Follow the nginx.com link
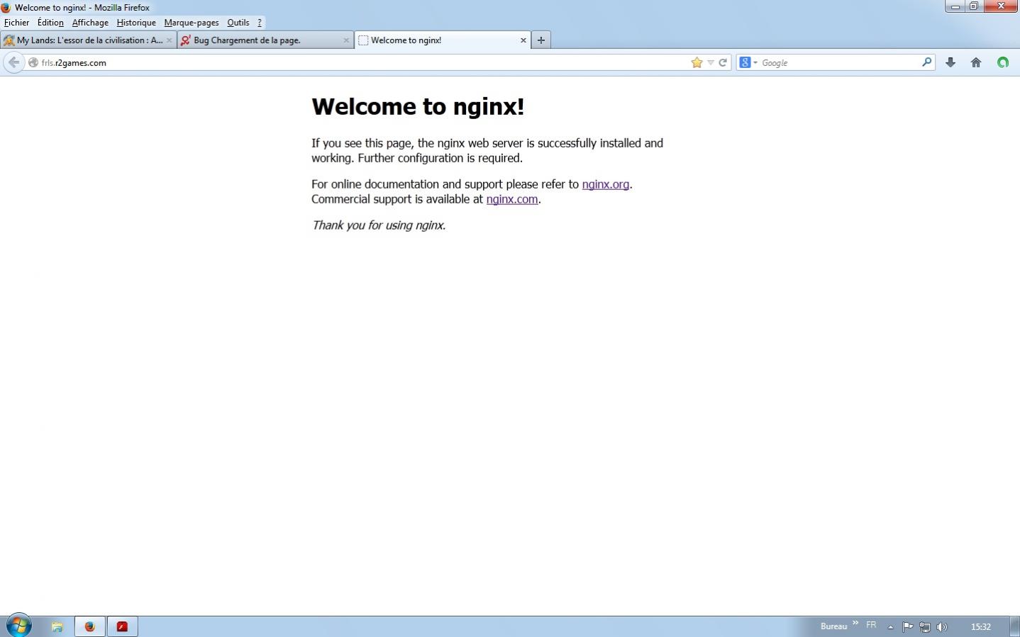The width and height of the screenshot is (1020, 637). tap(511, 199)
